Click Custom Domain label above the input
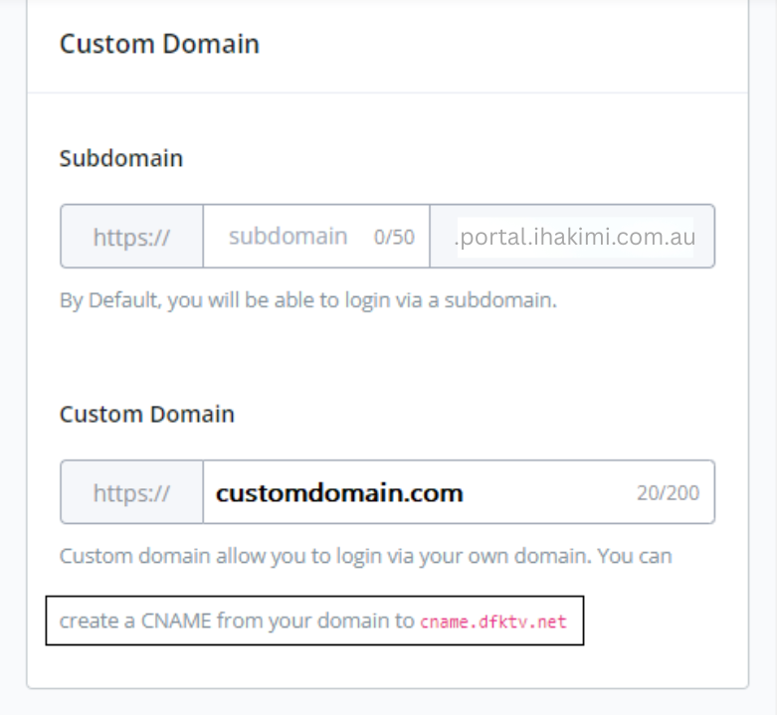This screenshot has height=715, width=777. coord(147,414)
